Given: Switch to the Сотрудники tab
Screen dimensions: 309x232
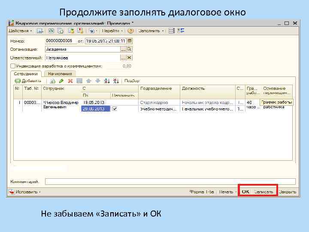Looking at the screenshot, I should 26,74.
